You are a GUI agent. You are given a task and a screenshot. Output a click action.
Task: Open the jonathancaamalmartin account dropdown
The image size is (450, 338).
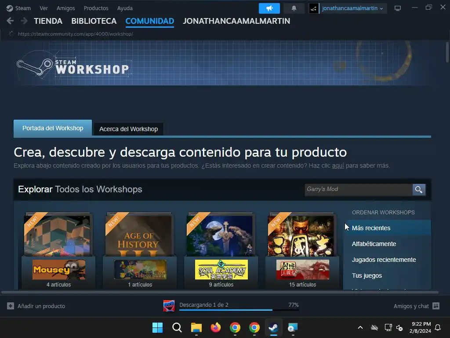[352, 8]
